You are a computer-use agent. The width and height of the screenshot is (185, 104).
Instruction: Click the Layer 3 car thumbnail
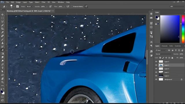click(161, 65)
